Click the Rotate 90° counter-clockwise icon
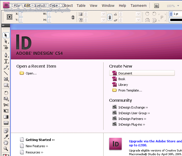This screenshot has width=182, height=156. [154, 14]
